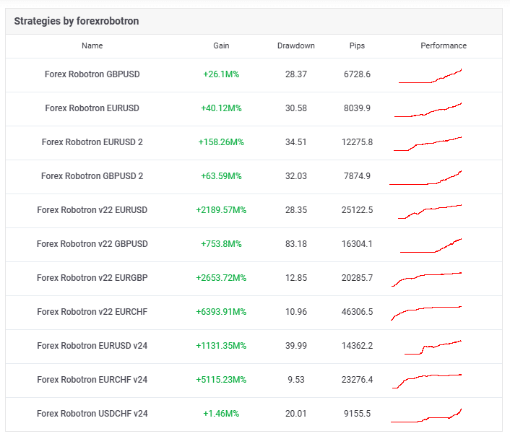
Task: View performance chart for Forex Robotron EURUSD 2
Action: click(428, 144)
